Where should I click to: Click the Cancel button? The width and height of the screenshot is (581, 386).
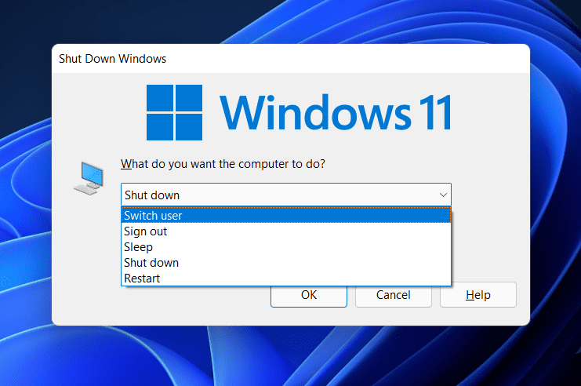point(393,295)
